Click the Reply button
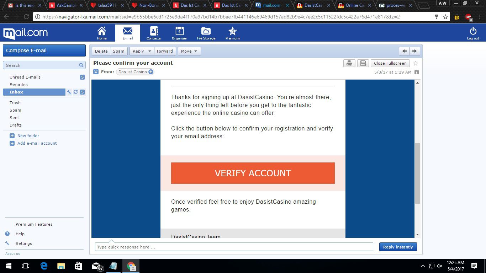Viewport: 486px width, 273px height. (138, 51)
